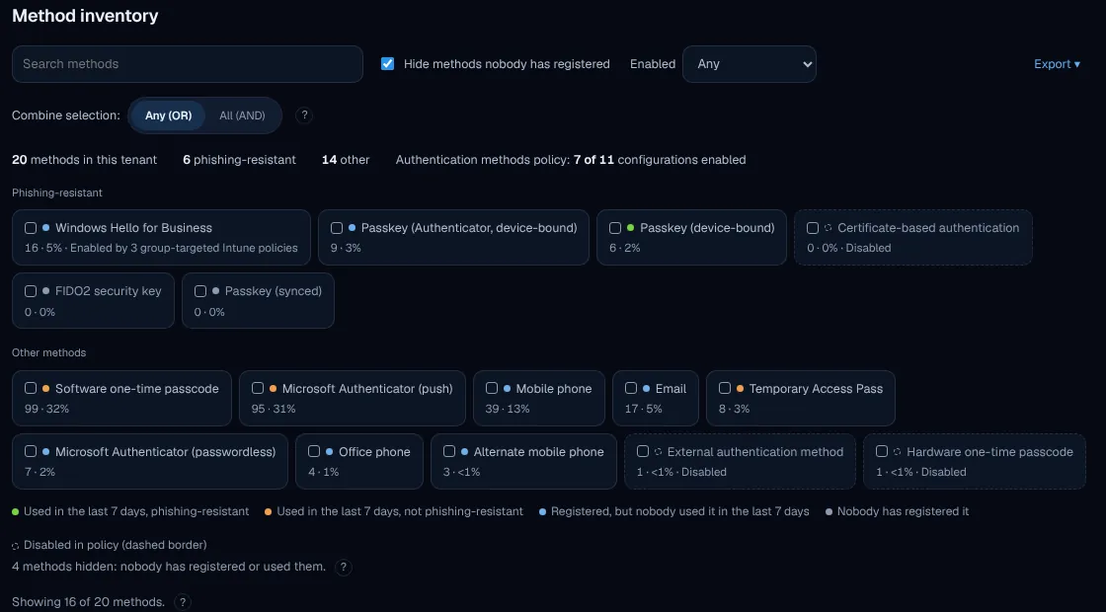This screenshot has width=1106, height=612.
Task: Uncheck 'Hide methods nobody has registered'
Action: (x=387, y=63)
